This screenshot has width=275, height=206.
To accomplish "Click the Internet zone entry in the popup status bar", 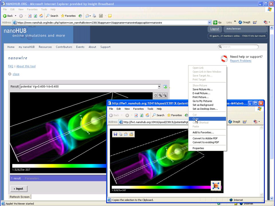I will pyautogui.click(x=236, y=200).
